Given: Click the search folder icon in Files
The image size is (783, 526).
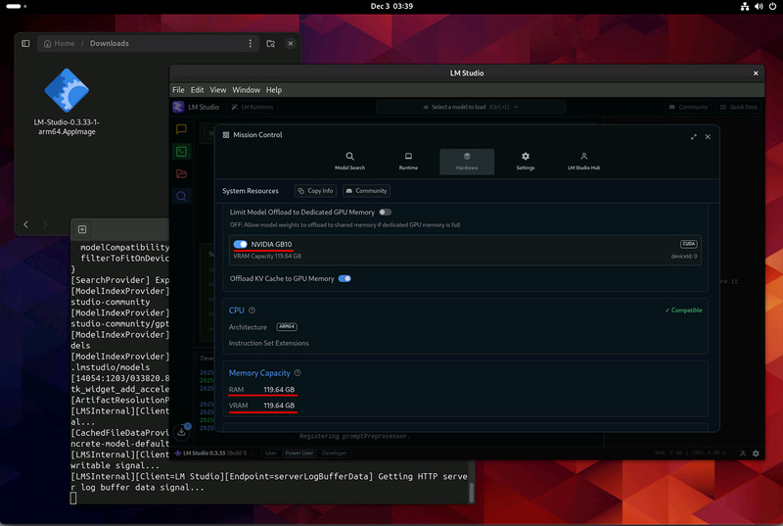Looking at the screenshot, I should [x=271, y=43].
